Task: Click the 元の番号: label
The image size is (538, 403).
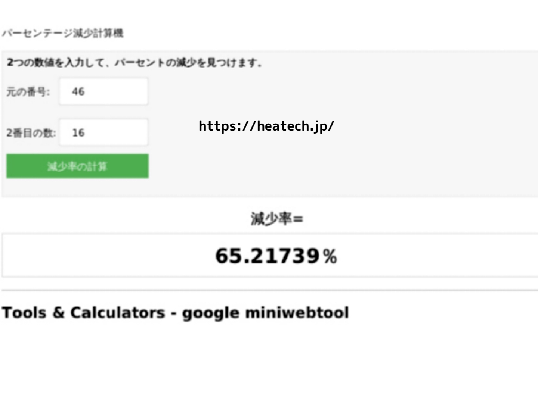Action: coord(28,91)
